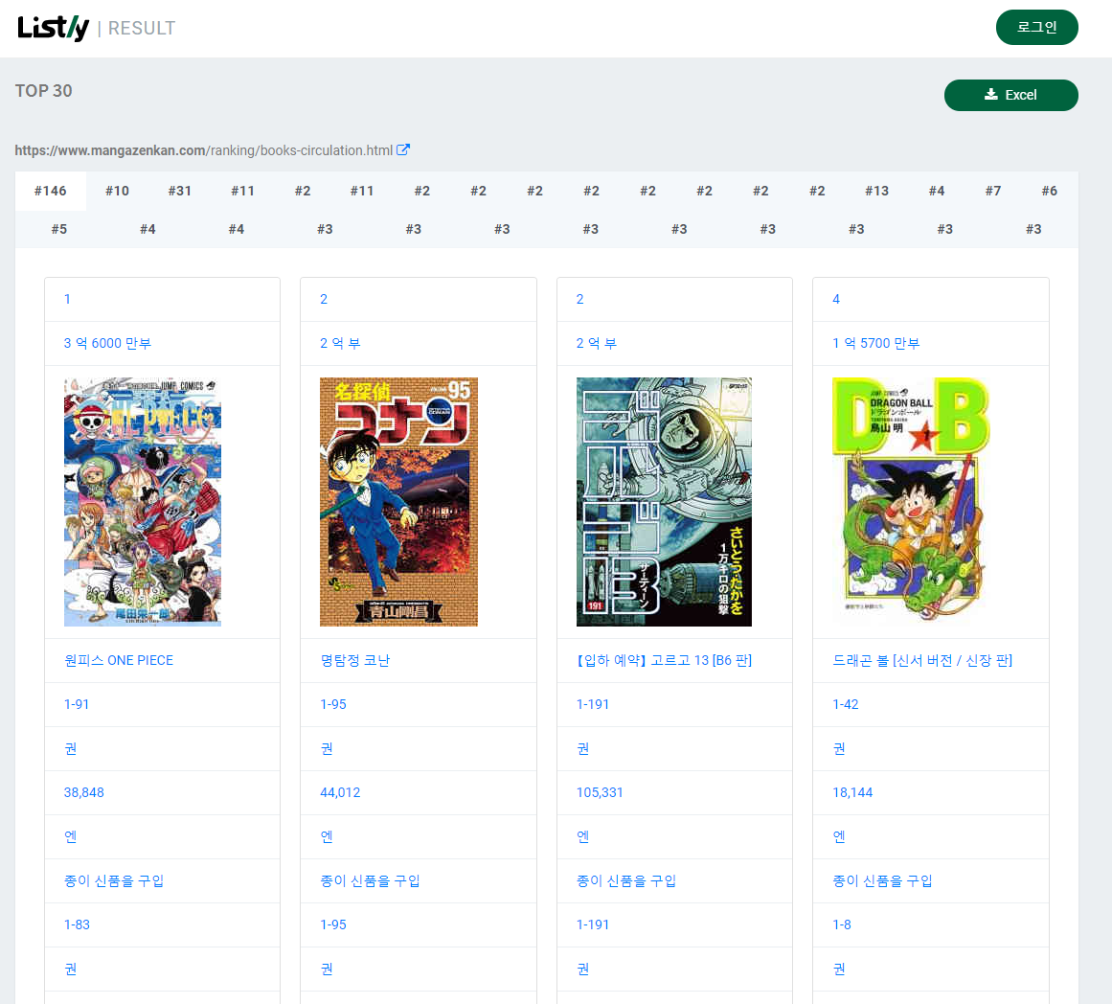
Task: Click the volume range 1-8
Action: (x=842, y=924)
